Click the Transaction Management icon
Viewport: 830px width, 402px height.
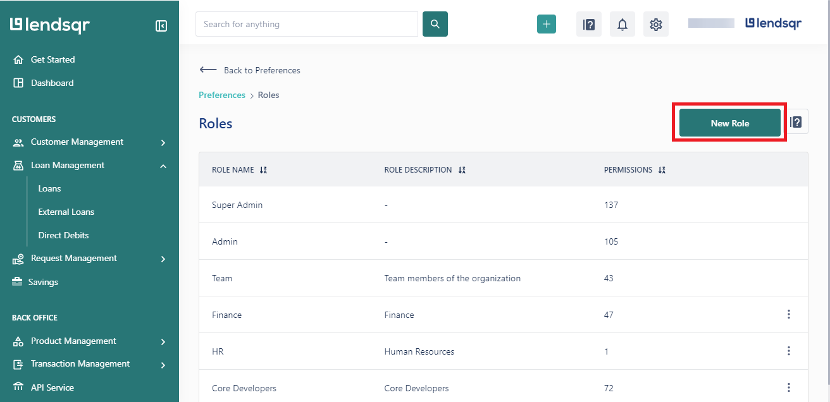pyautogui.click(x=18, y=364)
